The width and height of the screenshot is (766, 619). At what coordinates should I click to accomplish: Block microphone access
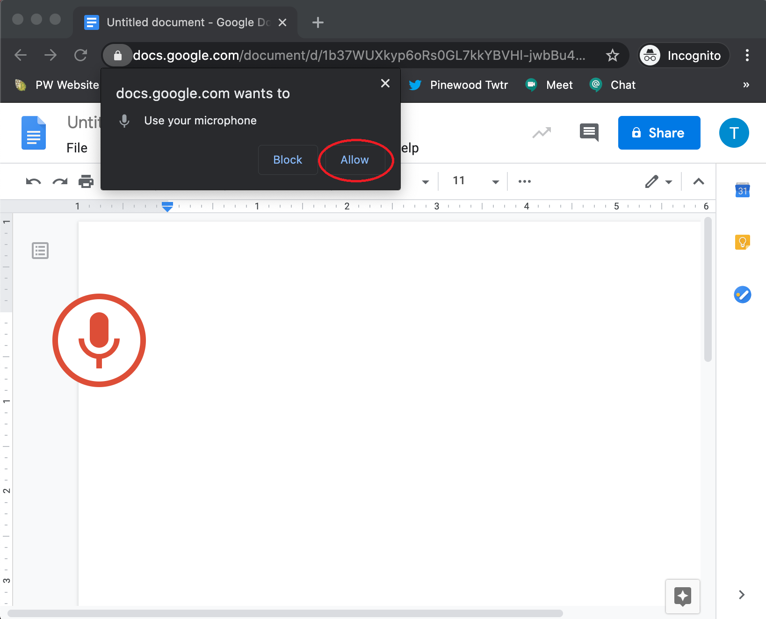(x=287, y=160)
